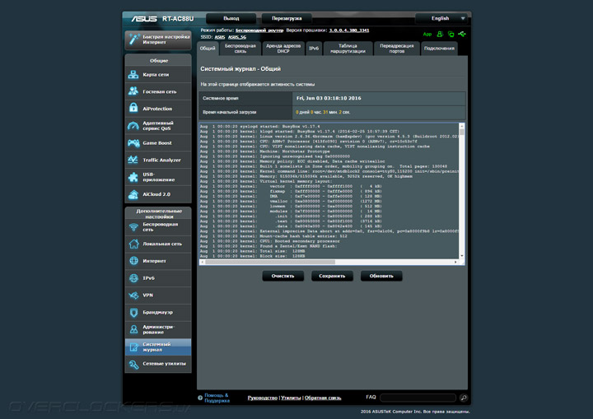Switch to the IPv6 log tab
This screenshot has height=419, width=593.
[314, 49]
